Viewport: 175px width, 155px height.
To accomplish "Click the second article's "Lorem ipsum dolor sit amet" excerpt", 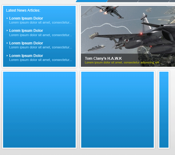I will coord(41,35).
